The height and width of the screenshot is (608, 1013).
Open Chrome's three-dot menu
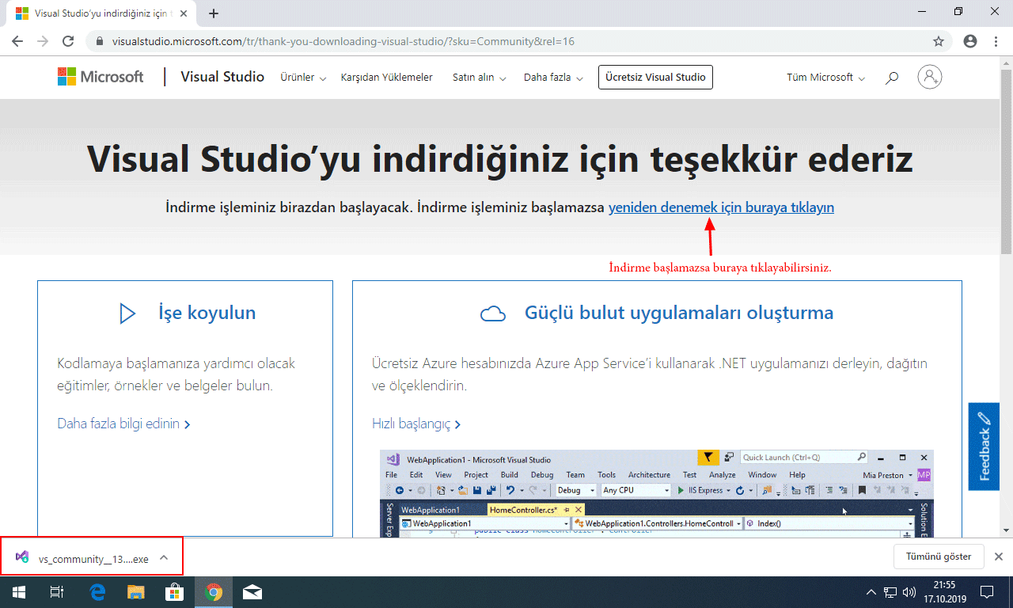tap(996, 41)
